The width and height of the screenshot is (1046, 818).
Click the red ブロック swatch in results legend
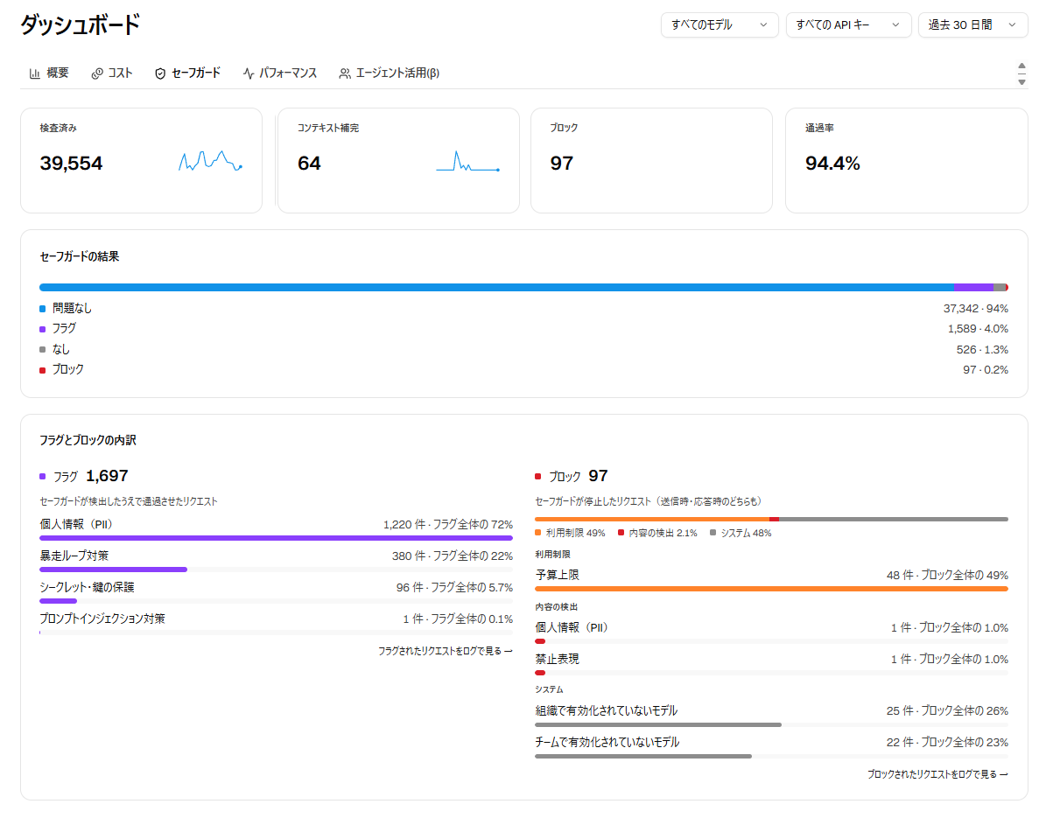(x=43, y=370)
